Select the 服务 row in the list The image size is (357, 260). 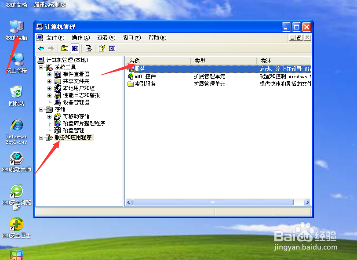coord(219,69)
